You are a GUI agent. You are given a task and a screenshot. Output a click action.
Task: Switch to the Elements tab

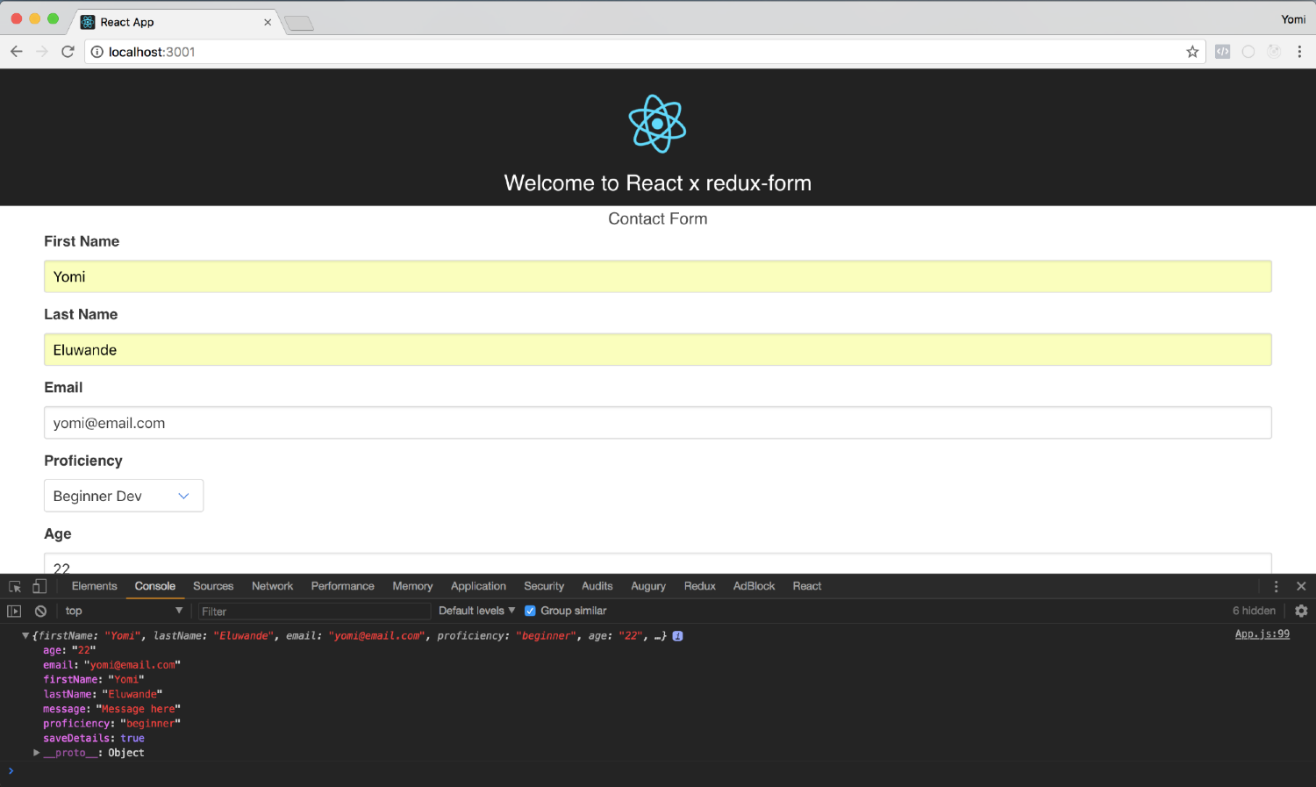tap(94, 586)
